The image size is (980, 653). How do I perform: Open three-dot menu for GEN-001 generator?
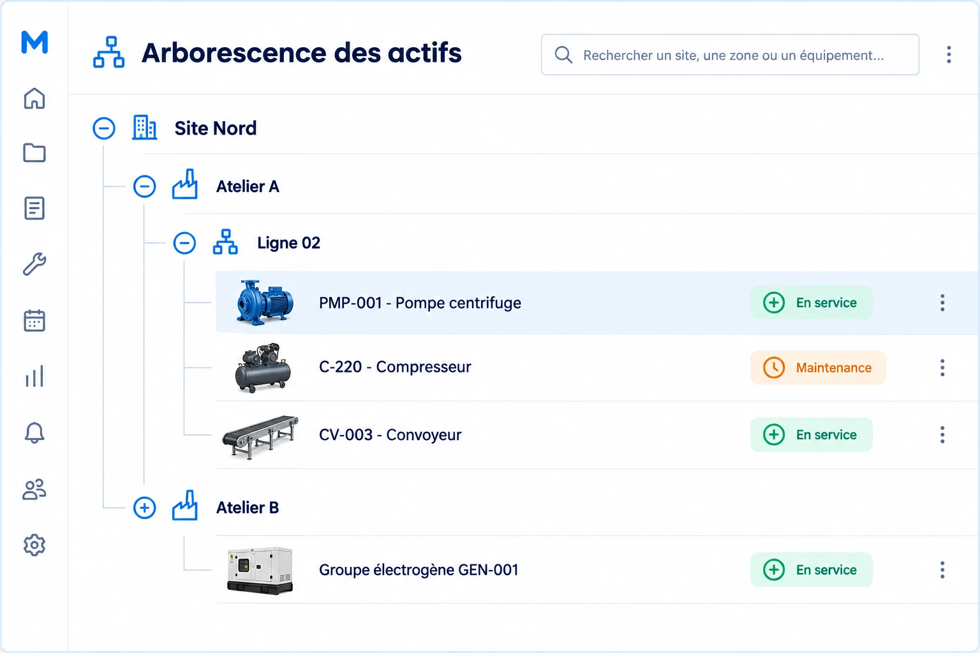[942, 570]
